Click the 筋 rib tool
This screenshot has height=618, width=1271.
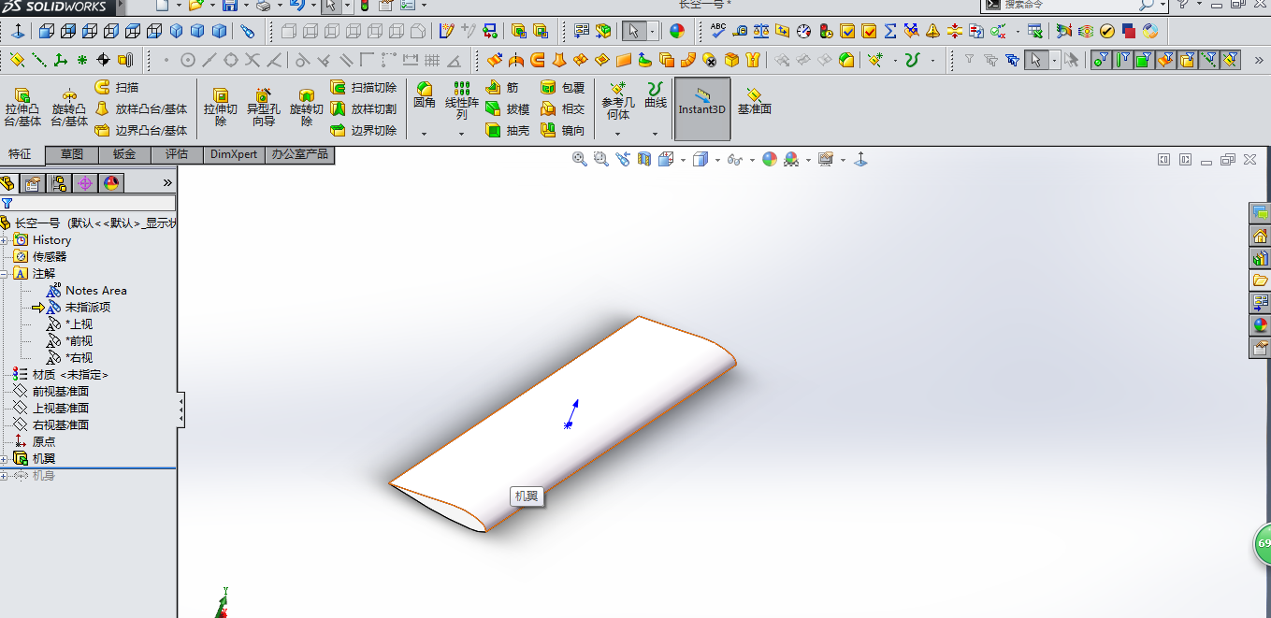click(x=502, y=87)
